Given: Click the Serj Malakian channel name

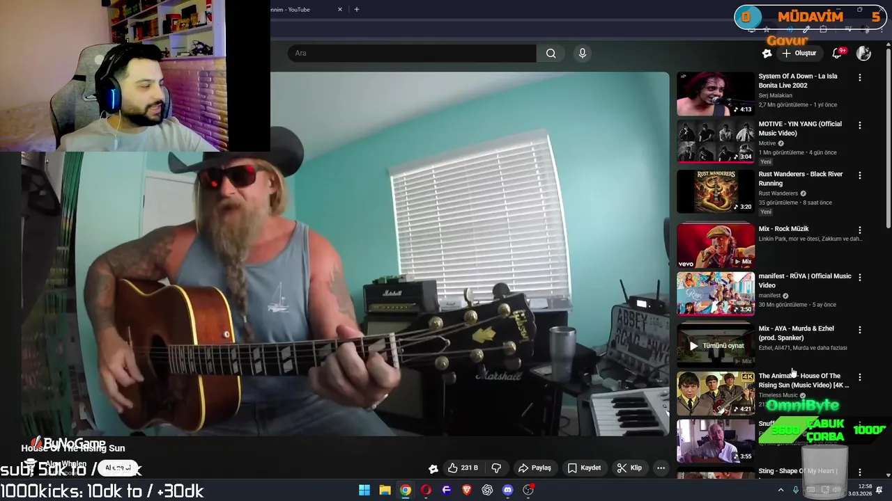Looking at the screenshot, I should (x=775, y=95).
